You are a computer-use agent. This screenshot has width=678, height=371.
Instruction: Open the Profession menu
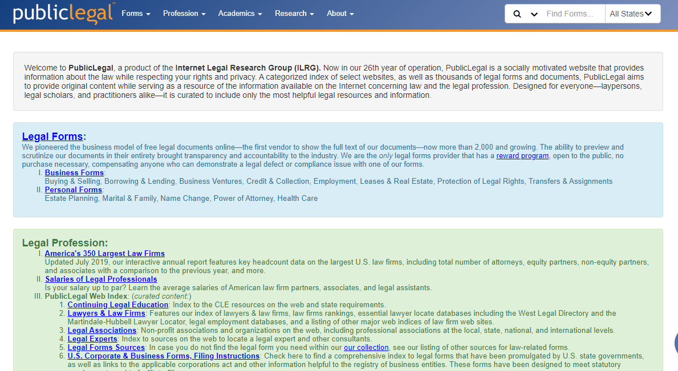coord(184,14)
